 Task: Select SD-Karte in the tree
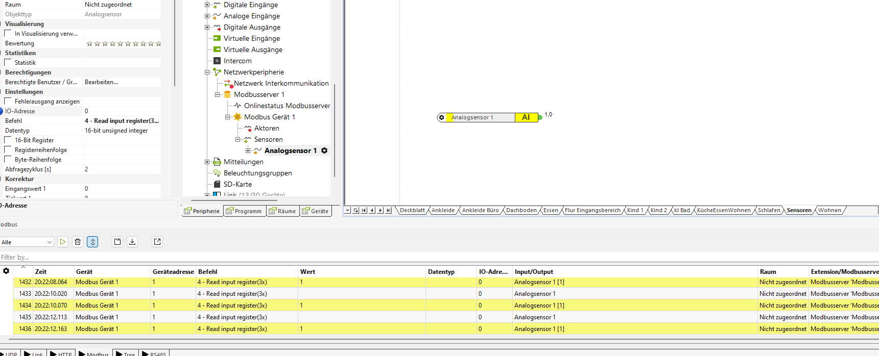pos(237,184)
